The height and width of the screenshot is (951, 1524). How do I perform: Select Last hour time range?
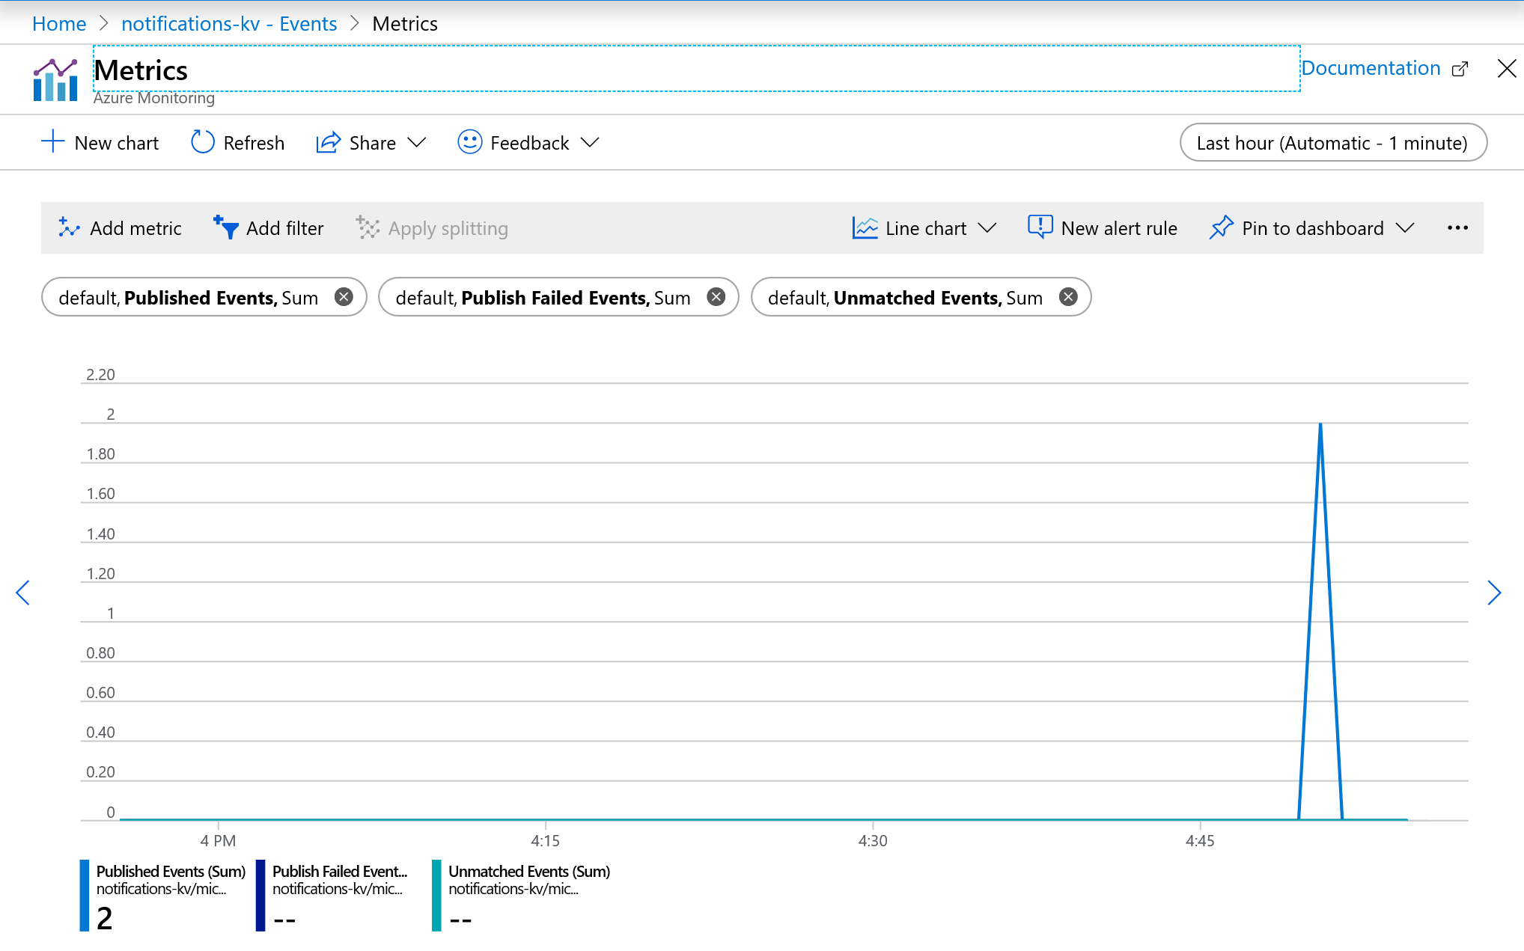pos(1331,142)
